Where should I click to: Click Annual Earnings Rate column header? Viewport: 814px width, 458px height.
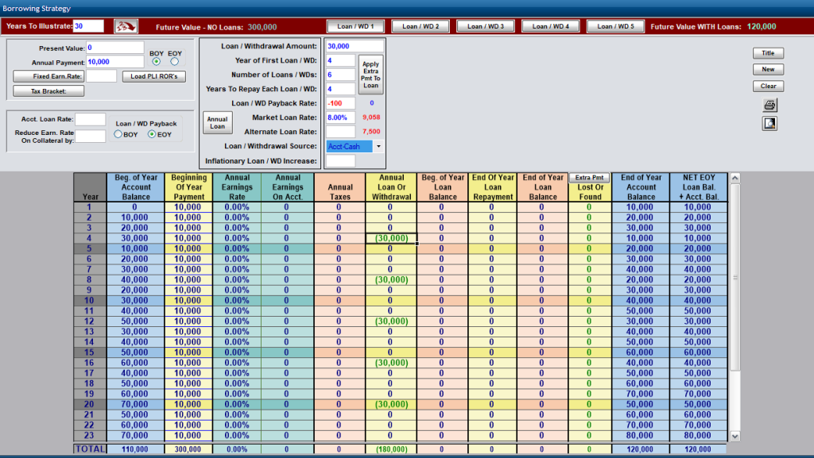click(x=237, y=187)
